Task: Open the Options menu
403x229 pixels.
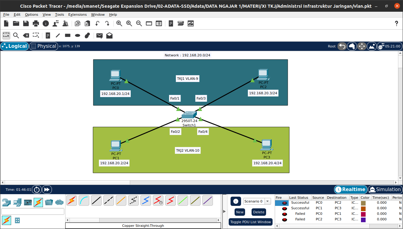Action: pos(32,14)
